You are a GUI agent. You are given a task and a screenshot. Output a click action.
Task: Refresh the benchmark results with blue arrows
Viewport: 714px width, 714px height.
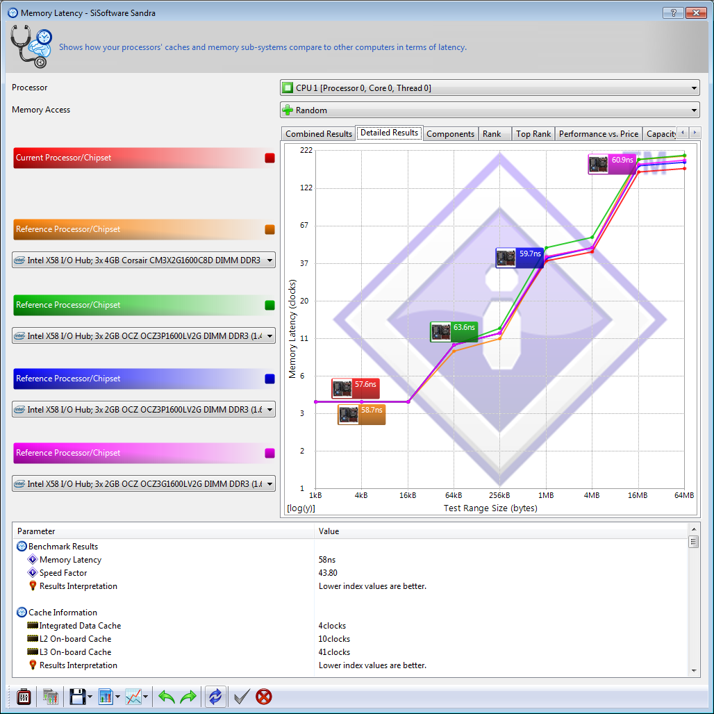tap(215, 696)
